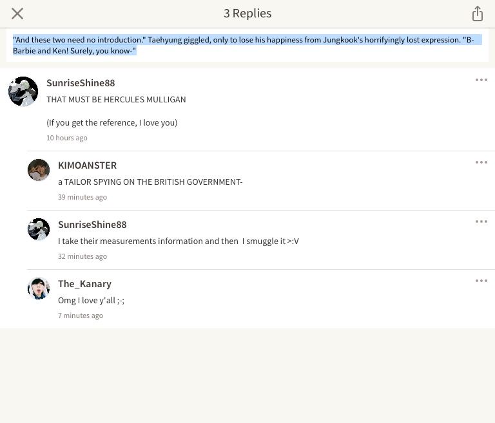This screenshot has width=495, height=423.
Task: Tap the '10 hours ago' timestamp
Action: pos(67,138)
